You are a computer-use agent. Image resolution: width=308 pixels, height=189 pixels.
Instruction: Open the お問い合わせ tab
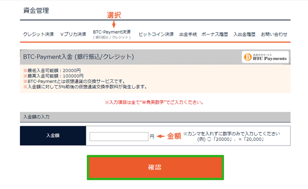[x=274, y=35]
